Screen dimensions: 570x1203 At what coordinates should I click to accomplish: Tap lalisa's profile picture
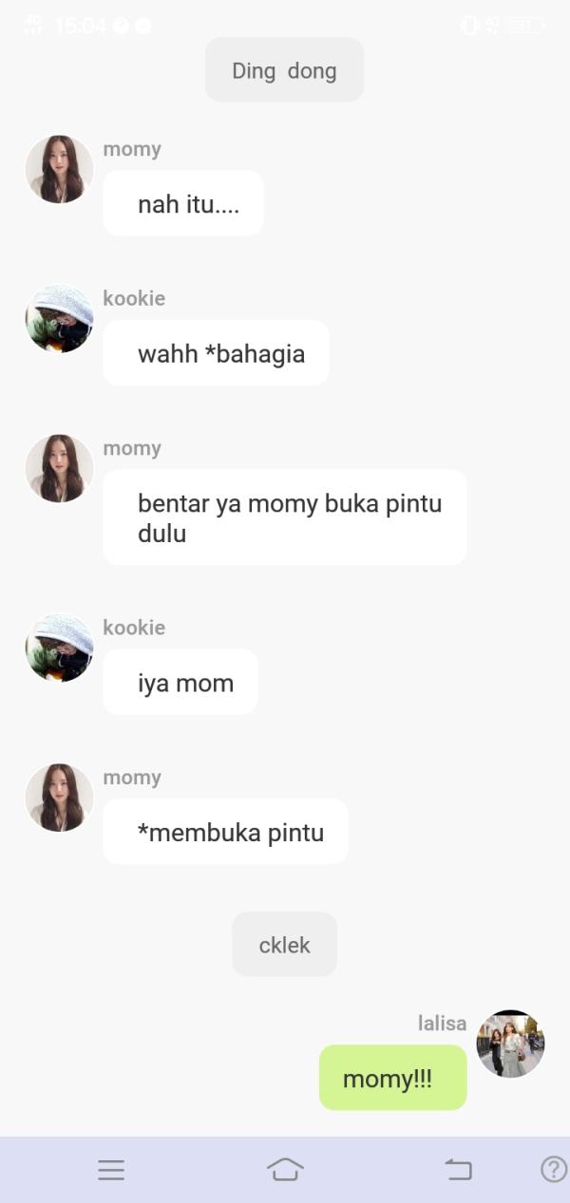tap(510, 1043)
